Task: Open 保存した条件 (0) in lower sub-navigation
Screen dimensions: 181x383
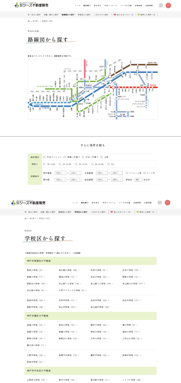Action: point(145,212)
